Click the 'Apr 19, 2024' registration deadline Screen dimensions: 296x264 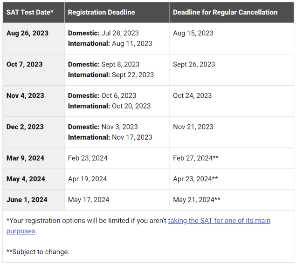[x=88, y=179]
